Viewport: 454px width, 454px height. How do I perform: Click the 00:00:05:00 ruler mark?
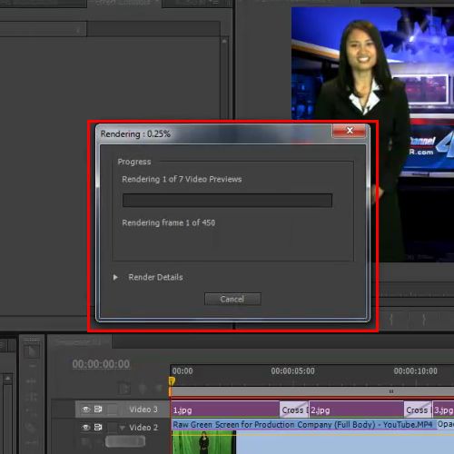pyautogui.click(x=292, y=371)
